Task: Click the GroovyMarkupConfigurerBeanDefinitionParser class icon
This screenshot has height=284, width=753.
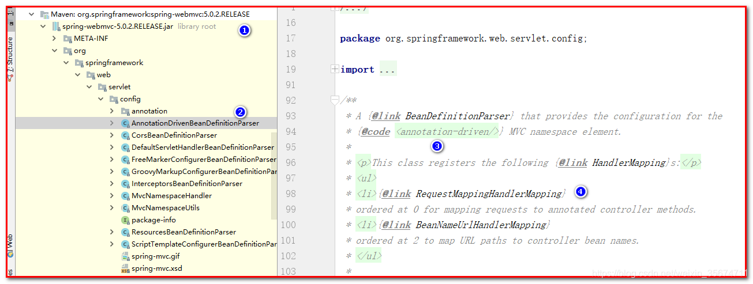Action: coord(125,171)
